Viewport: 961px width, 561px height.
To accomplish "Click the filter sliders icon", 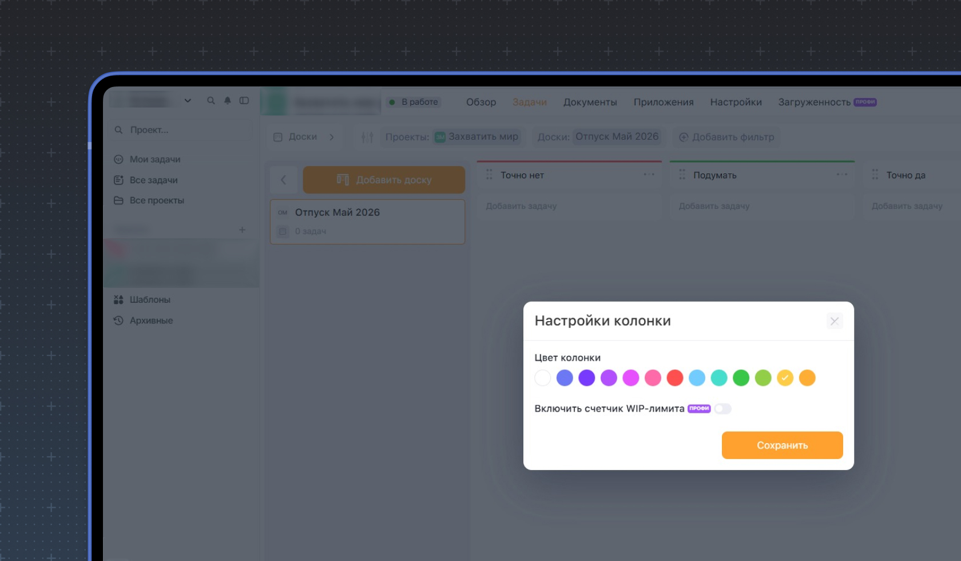I will tap(367, 137).
